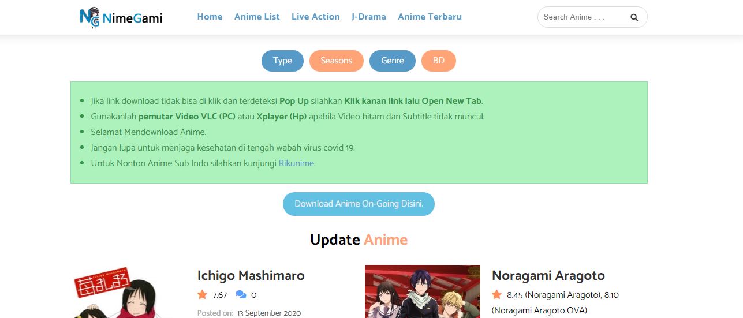Viewport: 743px width, 318px height.
Task: Expand the Seasons filter button
Action: [x=337, y=61]
